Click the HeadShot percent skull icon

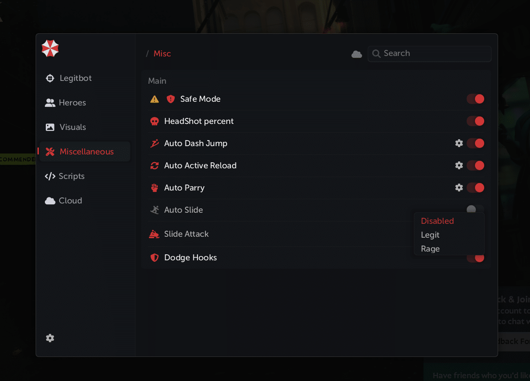click(154, 121)
